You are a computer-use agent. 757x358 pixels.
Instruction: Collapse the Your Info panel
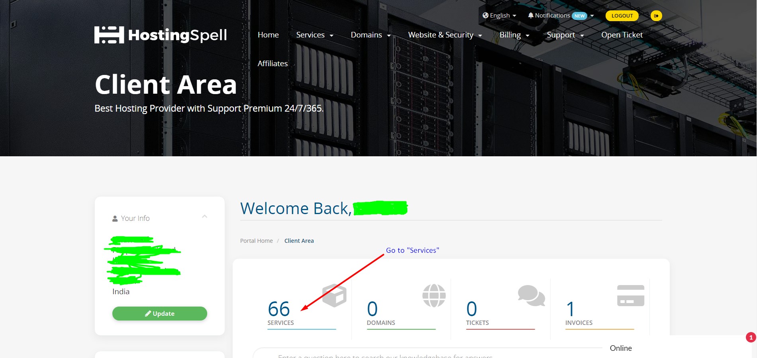tap(205, 216)
